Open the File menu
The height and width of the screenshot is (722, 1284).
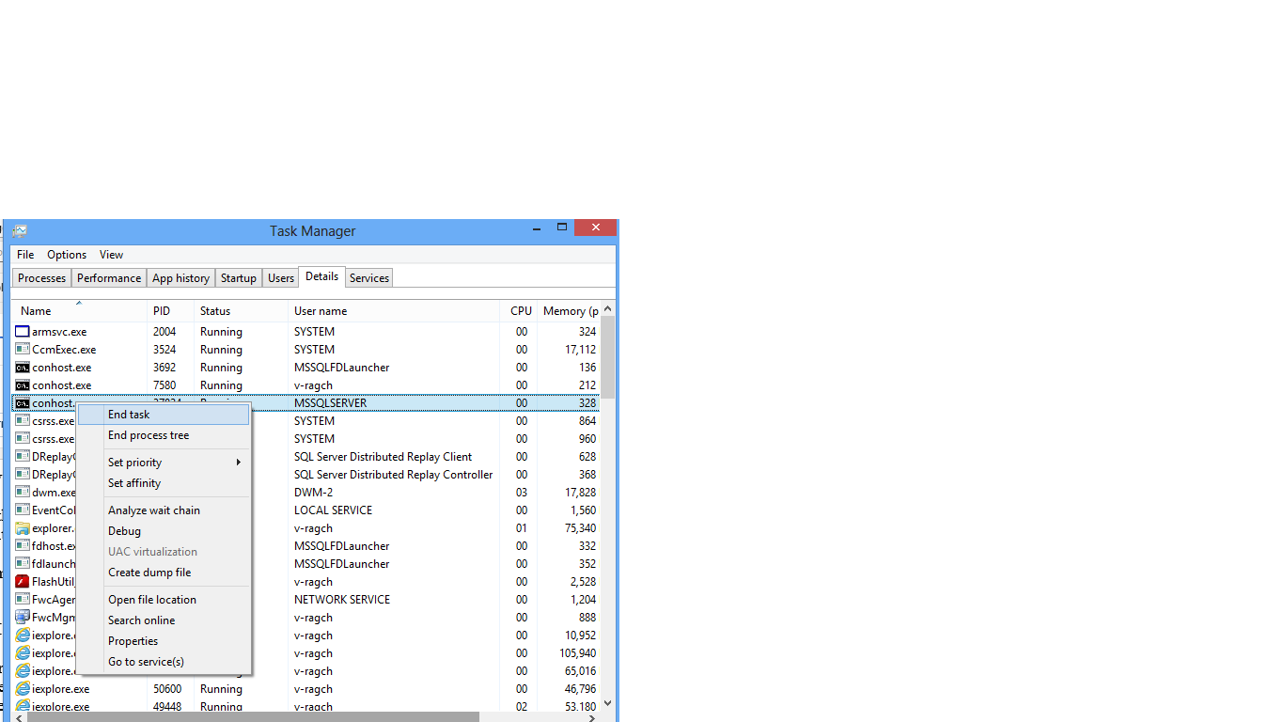[x=25, y=255]
